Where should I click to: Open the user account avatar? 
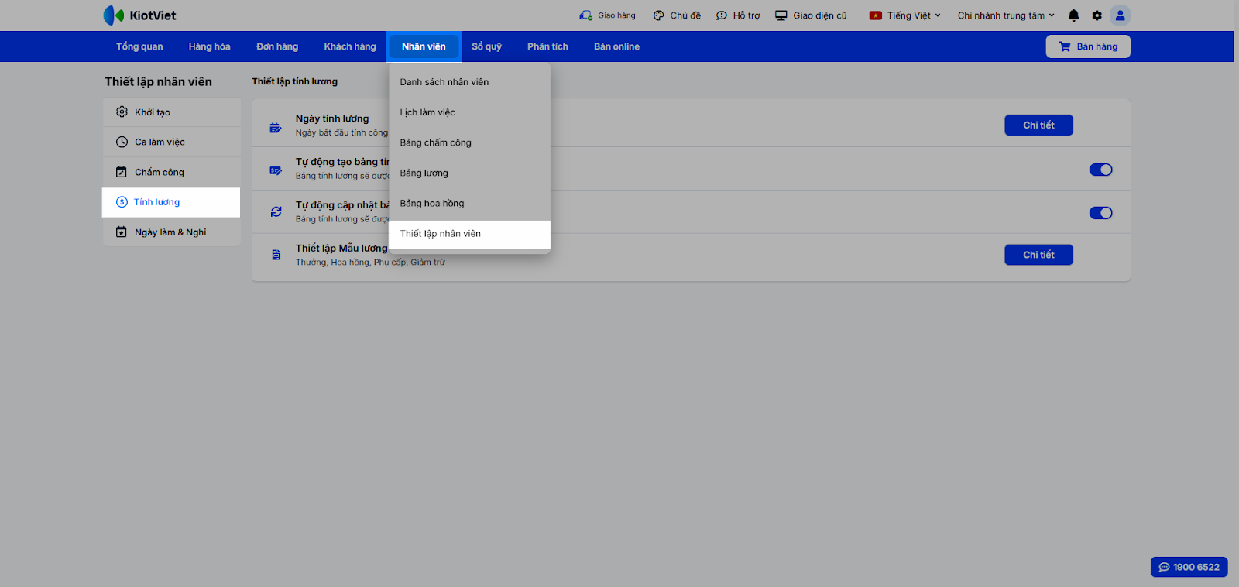tap(1120, 15)
